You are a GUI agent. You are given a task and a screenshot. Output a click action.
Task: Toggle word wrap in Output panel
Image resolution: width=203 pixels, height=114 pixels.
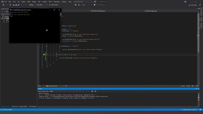click(x=95, y=91)
